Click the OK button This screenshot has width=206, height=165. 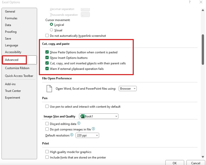(175, 163)
